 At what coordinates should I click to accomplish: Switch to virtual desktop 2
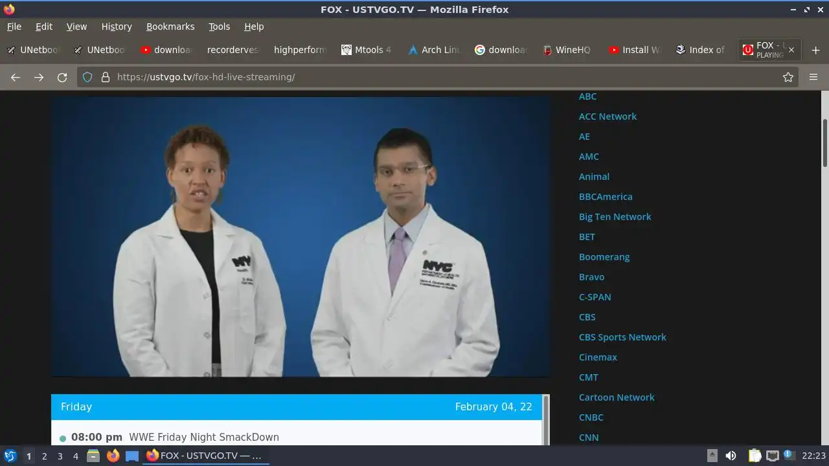click(x=44, y=456)
